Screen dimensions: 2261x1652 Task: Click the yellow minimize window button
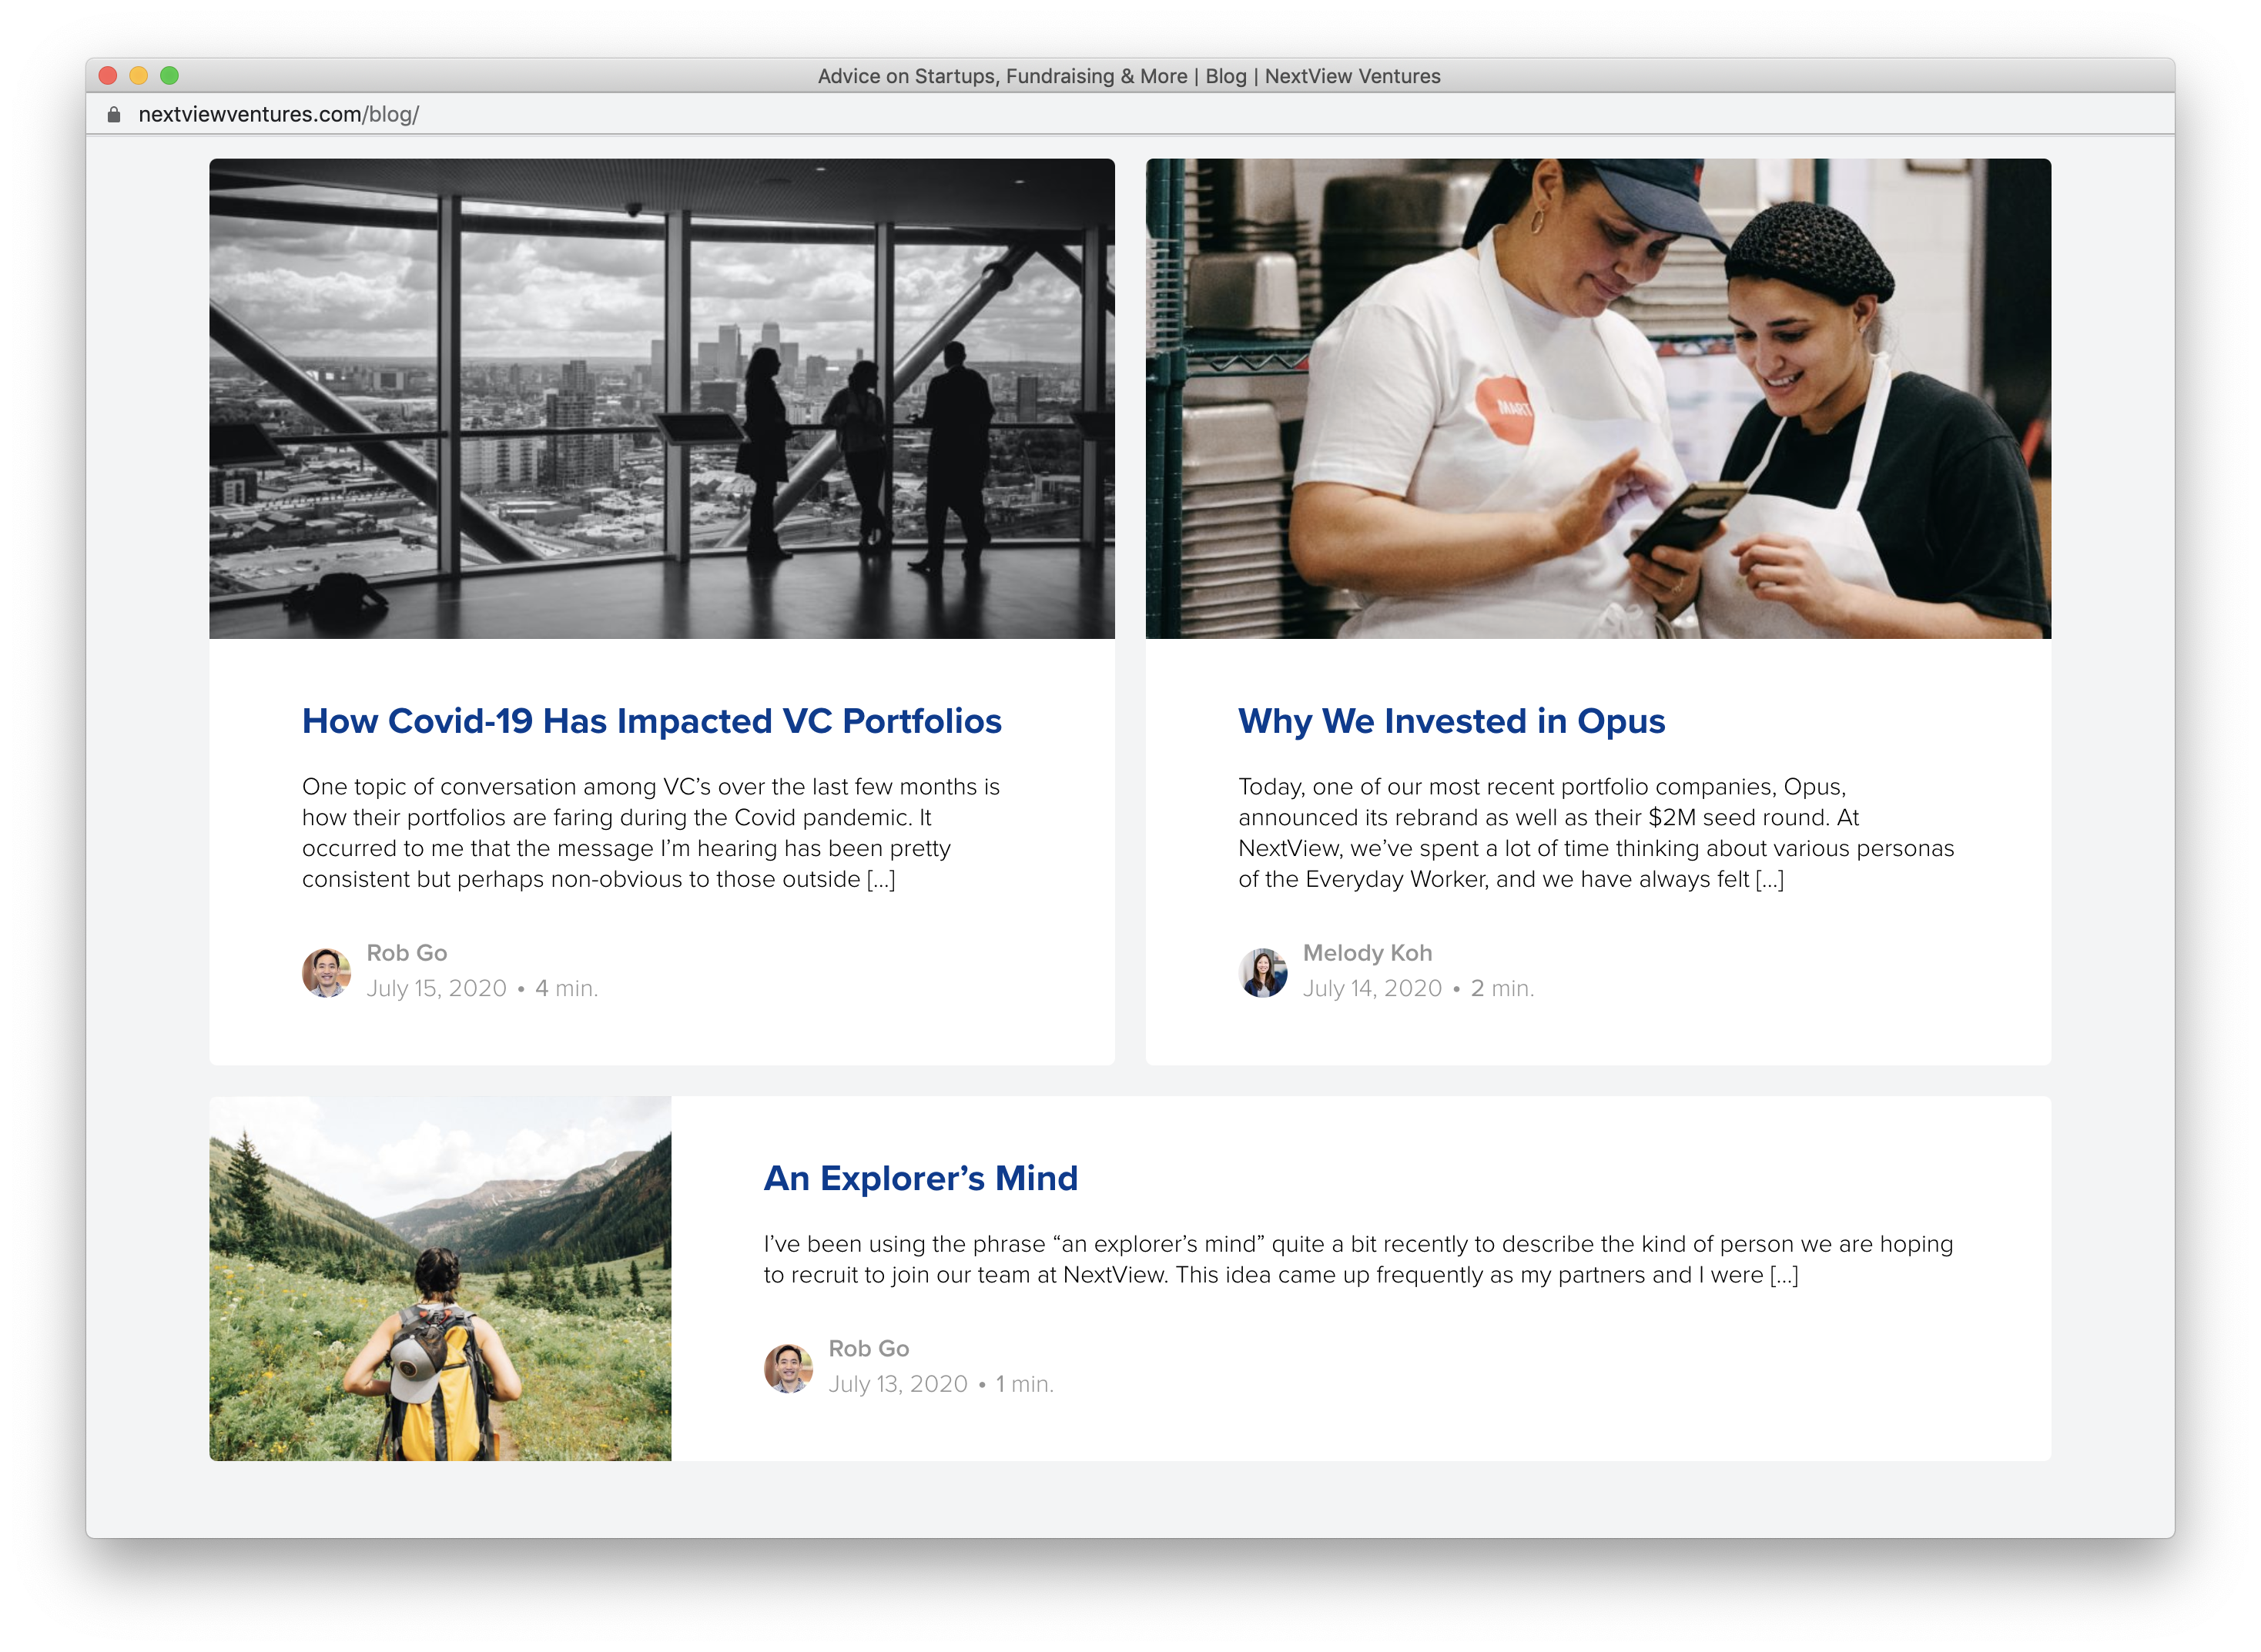coord(139,76)
